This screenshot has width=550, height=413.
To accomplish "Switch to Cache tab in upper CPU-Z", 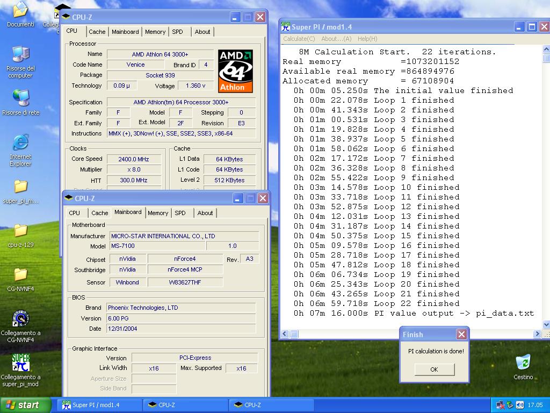I will (x=97, y=32).
